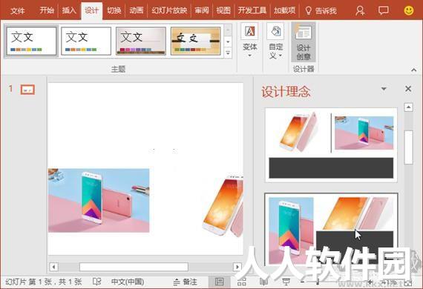Select the 设计 (Design) ribbon tab

92,11
